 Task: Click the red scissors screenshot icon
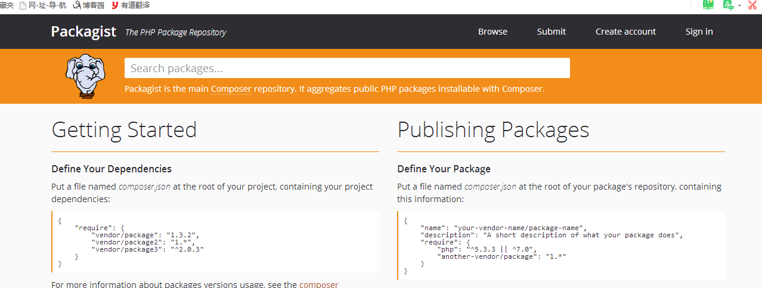tap(752, 5)
